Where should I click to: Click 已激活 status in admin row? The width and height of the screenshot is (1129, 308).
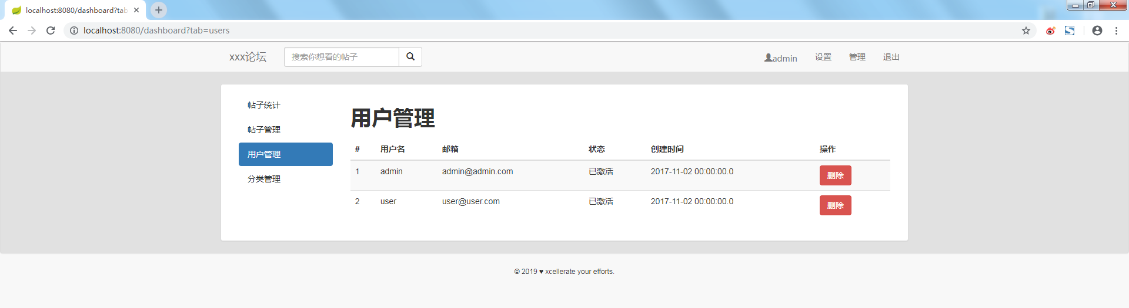click(601, 171)
